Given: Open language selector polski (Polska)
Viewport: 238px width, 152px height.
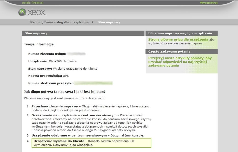Looking at the screenshot, I should tap(33, 3).
